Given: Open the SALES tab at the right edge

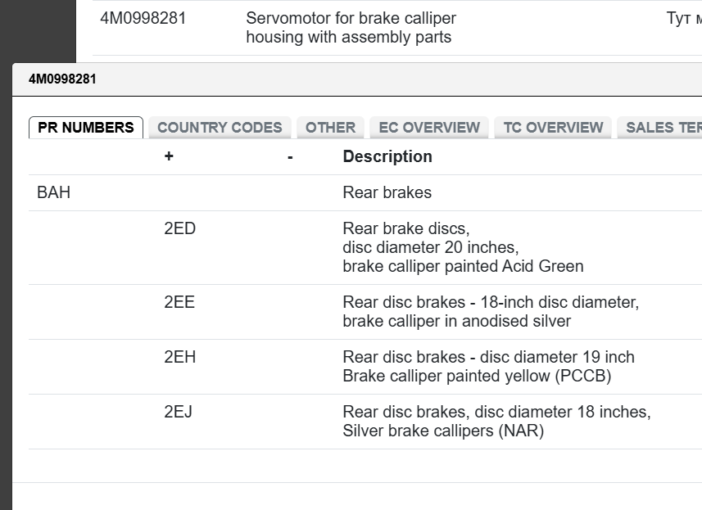Looking at the screenshot, I should (662, 128).
